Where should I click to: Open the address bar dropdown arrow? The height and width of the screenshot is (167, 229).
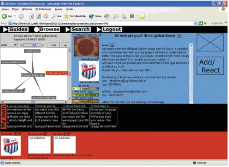(195, 23)
